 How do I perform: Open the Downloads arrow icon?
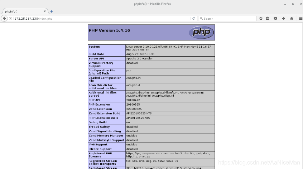click(284, 19)
